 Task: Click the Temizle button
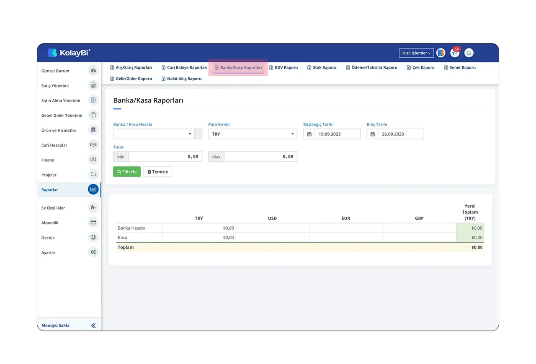tap(158, 172)
